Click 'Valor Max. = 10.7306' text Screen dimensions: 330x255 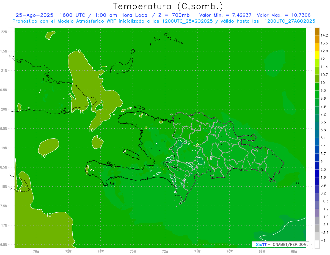284,15
